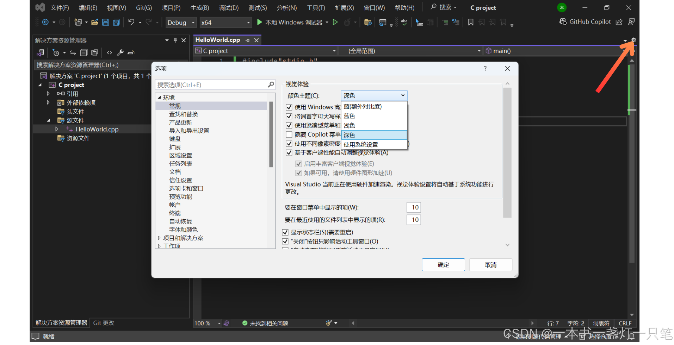Click the Visual Studio logo icon
The height and width of the screenshot is (345, 674).
[x=40, y=7]
